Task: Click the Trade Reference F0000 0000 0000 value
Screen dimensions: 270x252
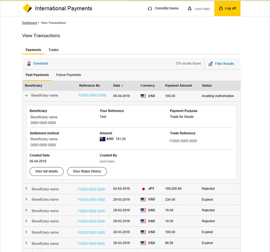Action: coord(183,141)
